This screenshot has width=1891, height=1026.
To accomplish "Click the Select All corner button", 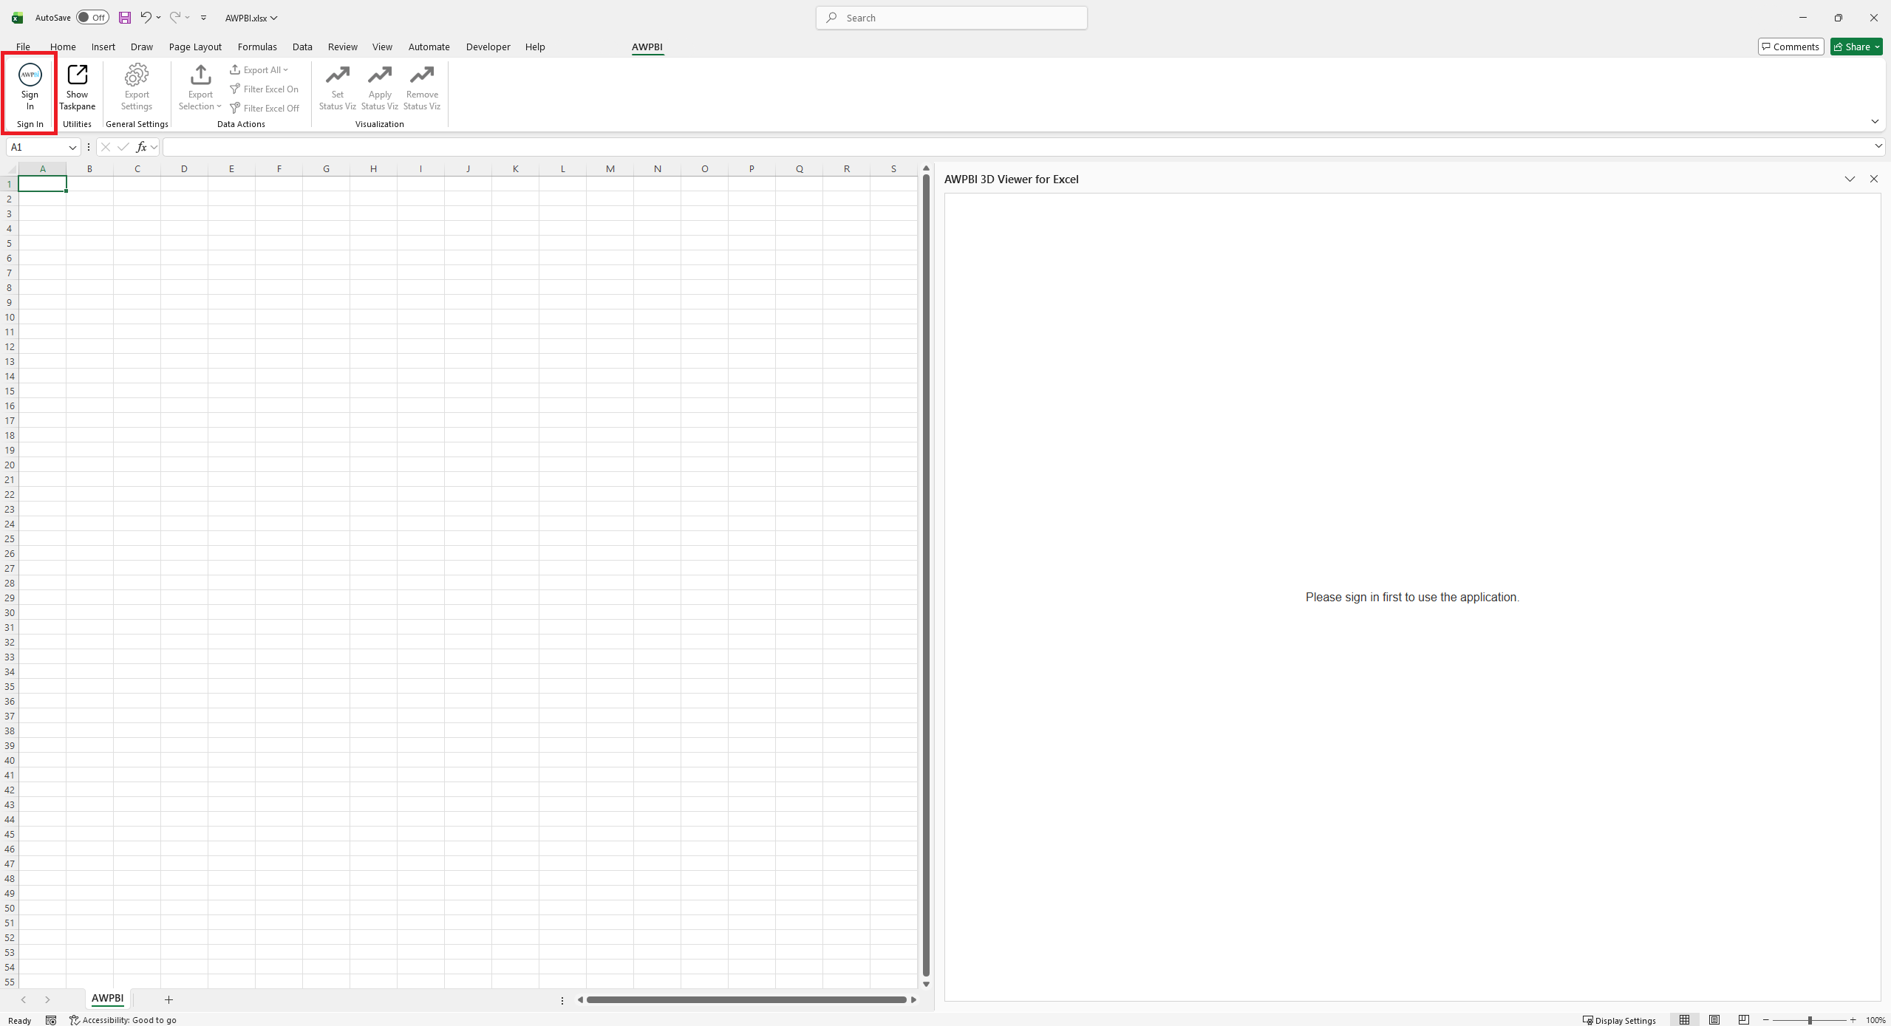I will [10, 168].
